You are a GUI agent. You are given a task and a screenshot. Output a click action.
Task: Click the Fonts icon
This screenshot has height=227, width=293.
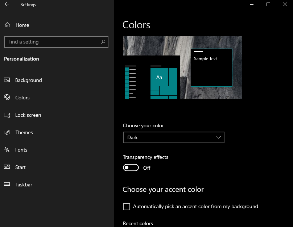point(7,149)
